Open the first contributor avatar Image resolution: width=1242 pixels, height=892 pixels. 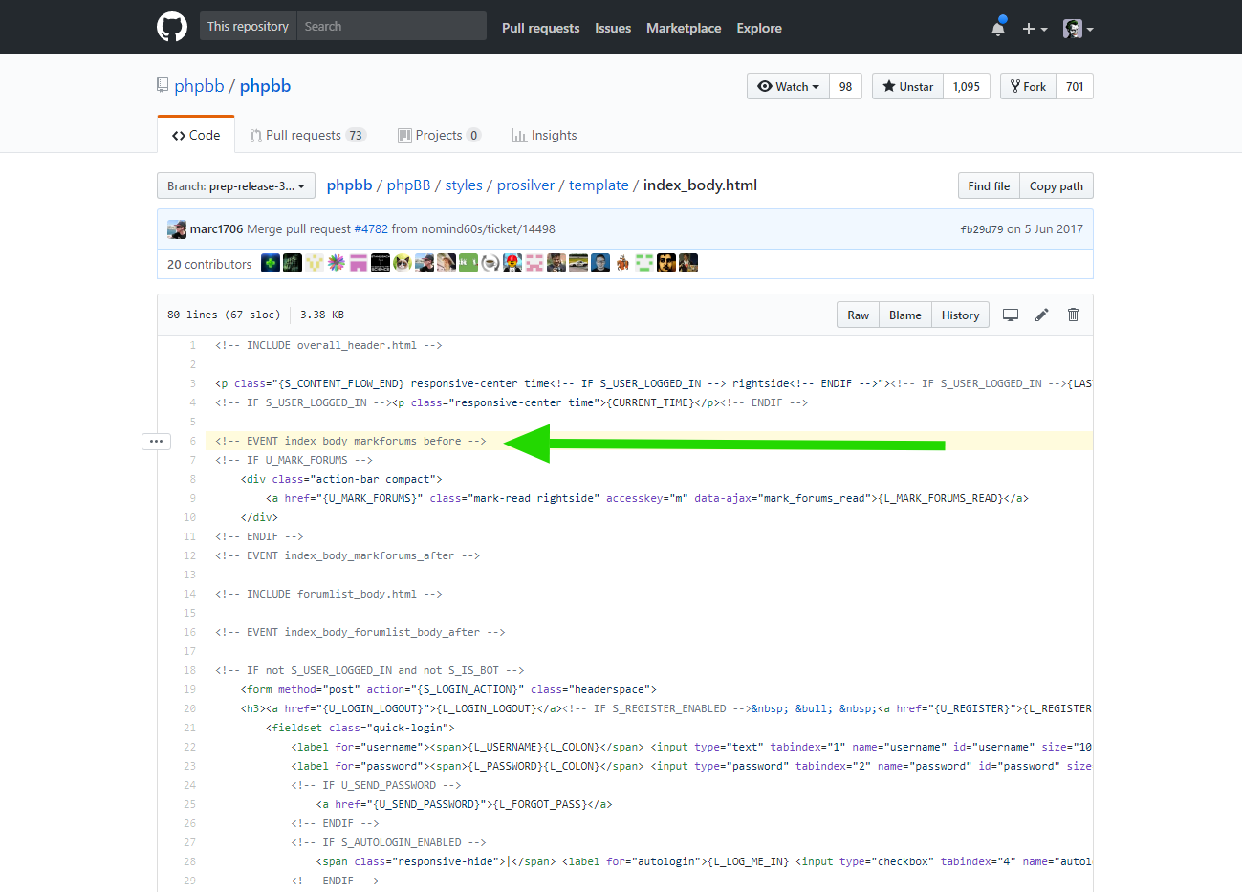coord(271,263)
